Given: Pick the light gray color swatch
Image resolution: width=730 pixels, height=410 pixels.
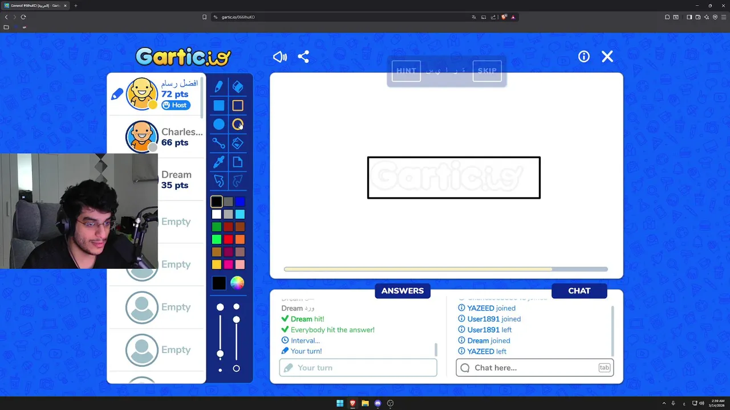Looking at the screenshot, I should click(x=228, y=214).
